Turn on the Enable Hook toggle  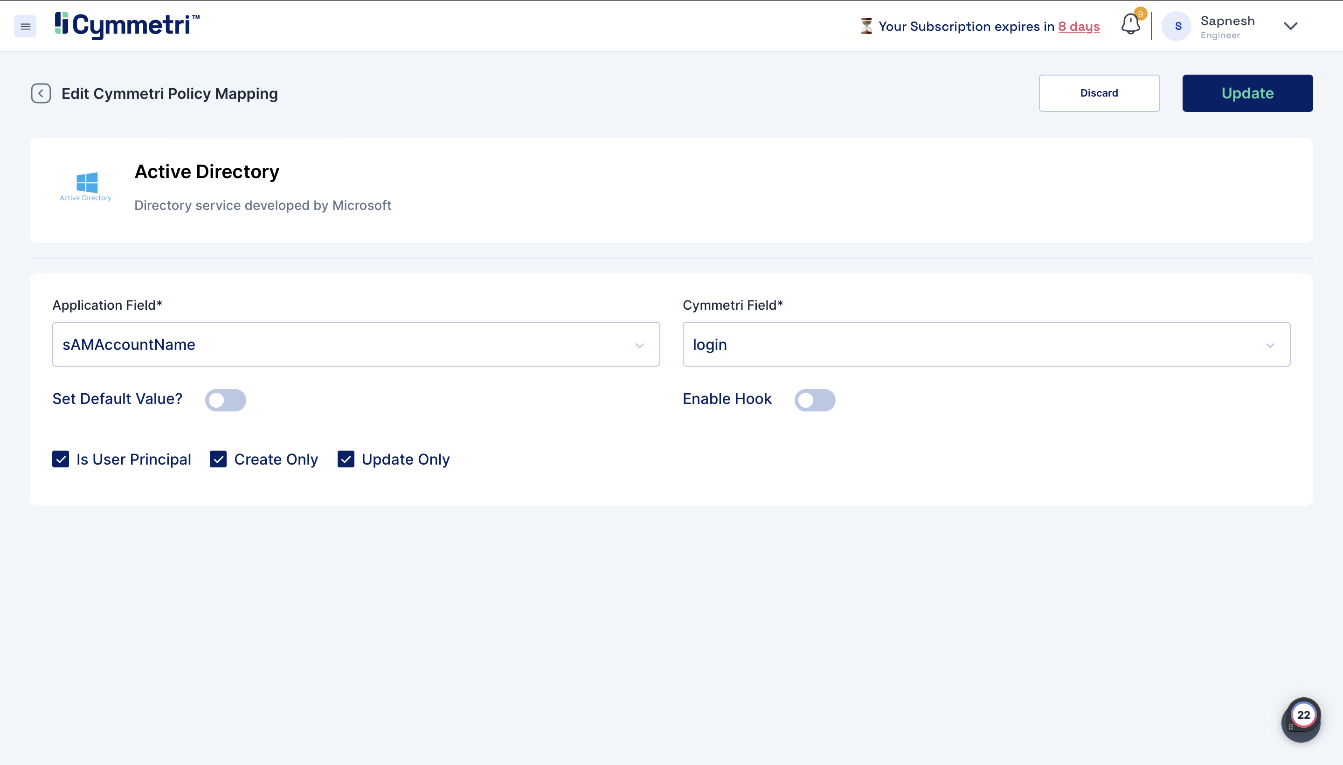click(814, 400)
